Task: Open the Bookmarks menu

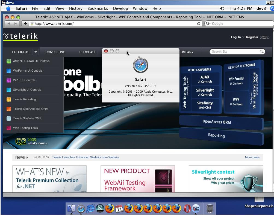Action: click(98, 8)
